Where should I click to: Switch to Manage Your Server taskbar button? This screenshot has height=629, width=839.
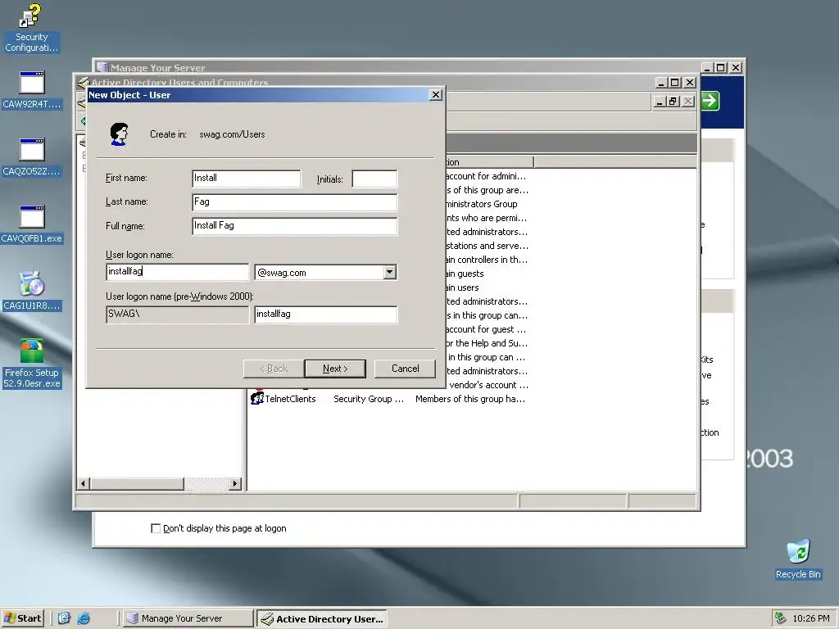188,618
